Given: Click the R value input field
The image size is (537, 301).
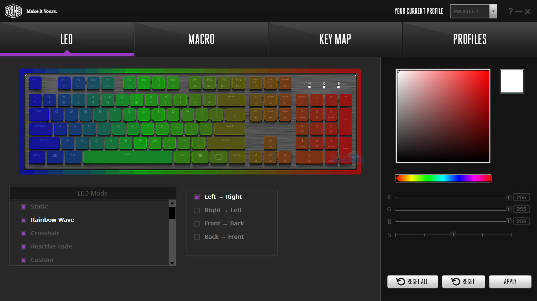Looking at the screenshot, I should pyautogui.click(x=521, y=198).
